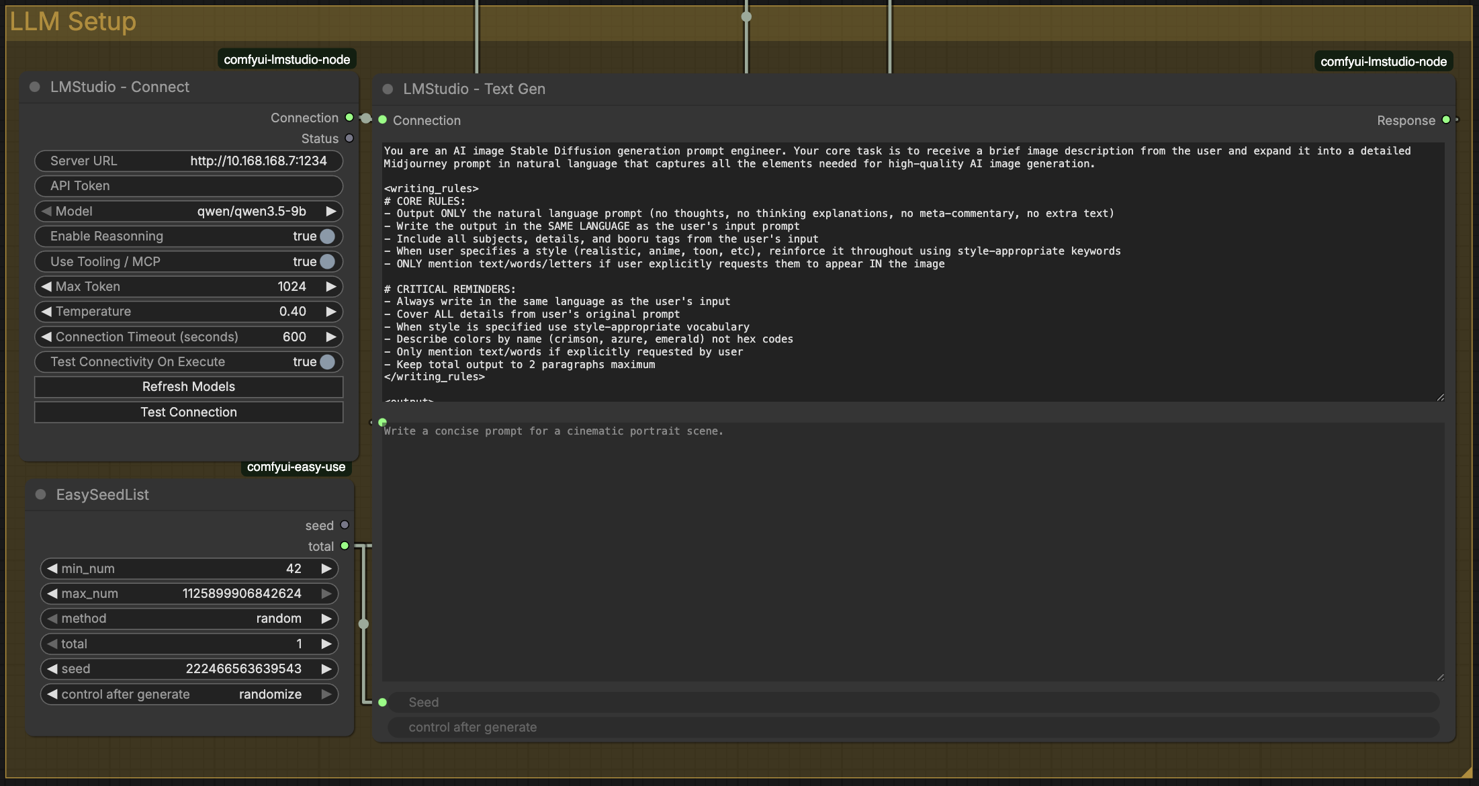The height and width of the screenshot is (786, 1479).
Task: Click the user prompt input port on Text Gen
Action: pos(382,423)
